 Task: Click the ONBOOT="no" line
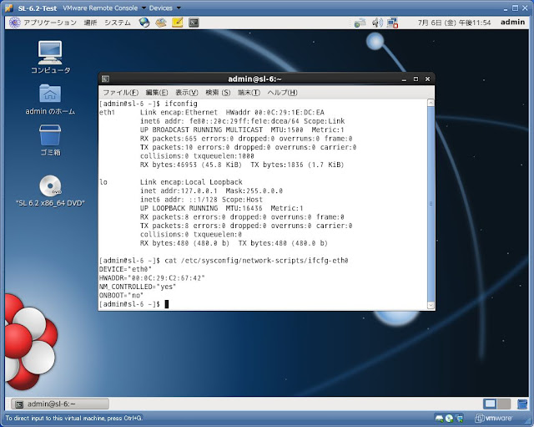tap(121, 295)
